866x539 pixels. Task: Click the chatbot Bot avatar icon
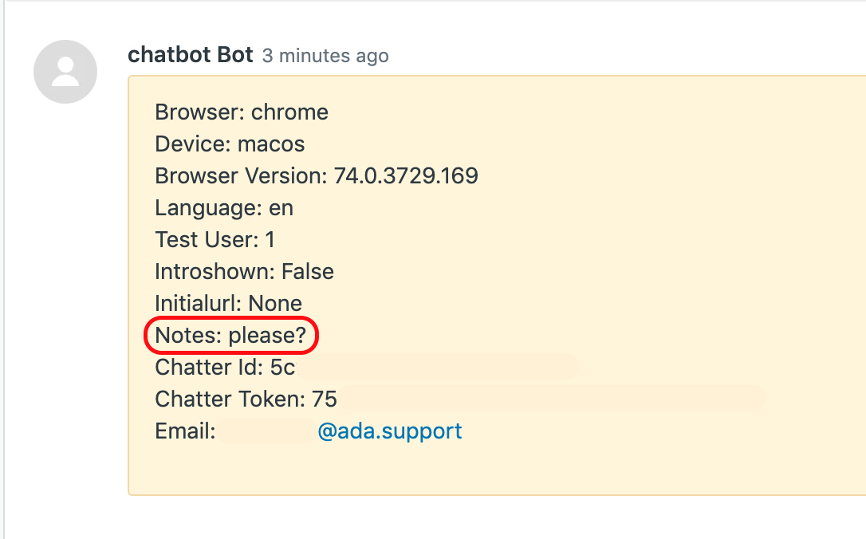click(x=65, y=72)
